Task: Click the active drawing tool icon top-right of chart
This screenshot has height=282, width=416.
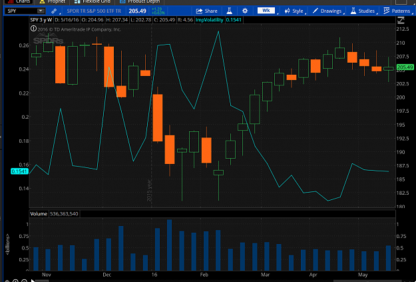Action: 401,20
